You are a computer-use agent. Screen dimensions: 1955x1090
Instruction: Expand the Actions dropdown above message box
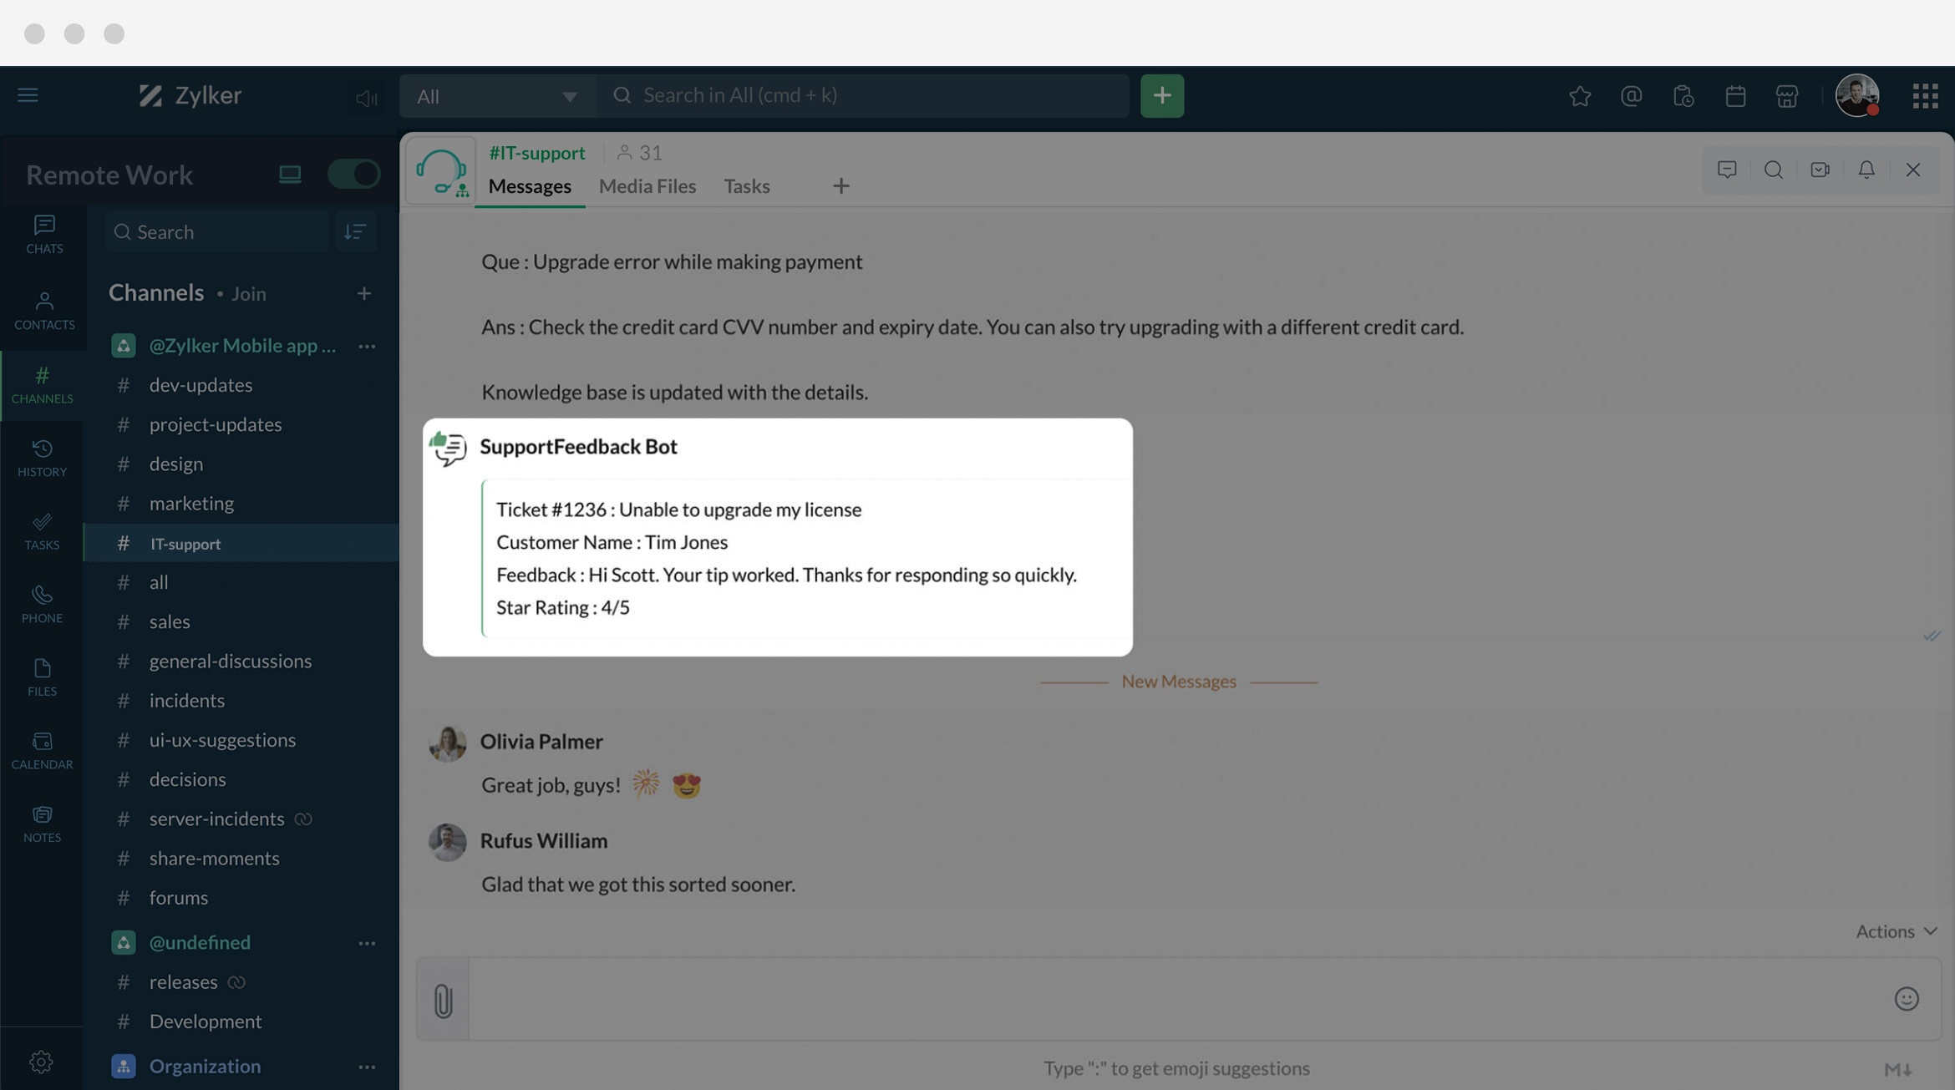coord(1896,931)
